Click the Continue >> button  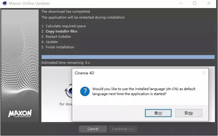(x=123, y=129)
